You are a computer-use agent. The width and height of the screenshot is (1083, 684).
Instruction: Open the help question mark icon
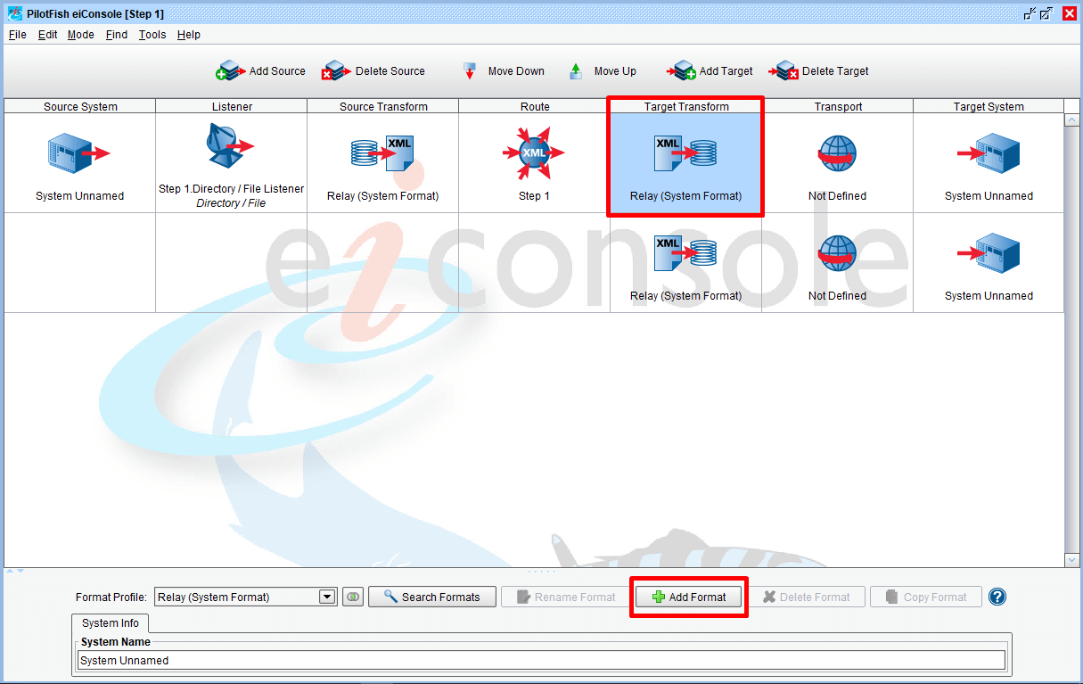point(997,597)
